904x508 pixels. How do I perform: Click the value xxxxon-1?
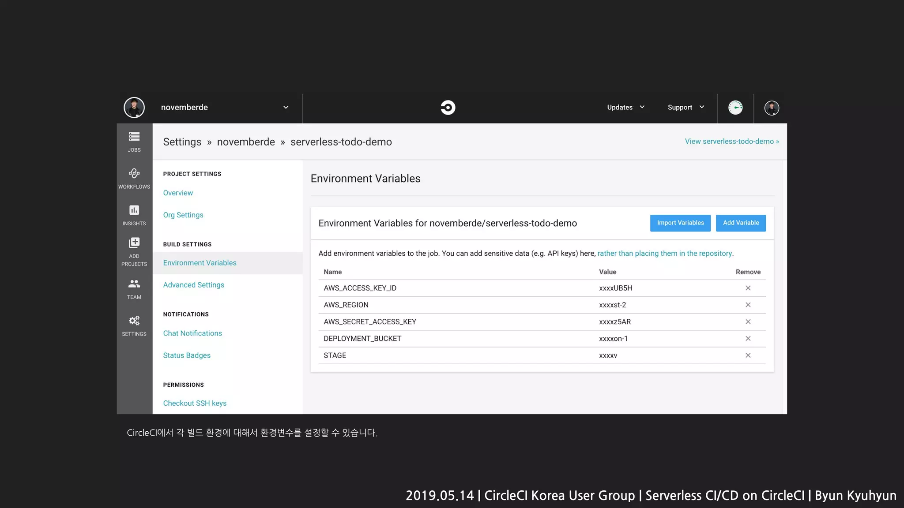[x=613, y=338]
